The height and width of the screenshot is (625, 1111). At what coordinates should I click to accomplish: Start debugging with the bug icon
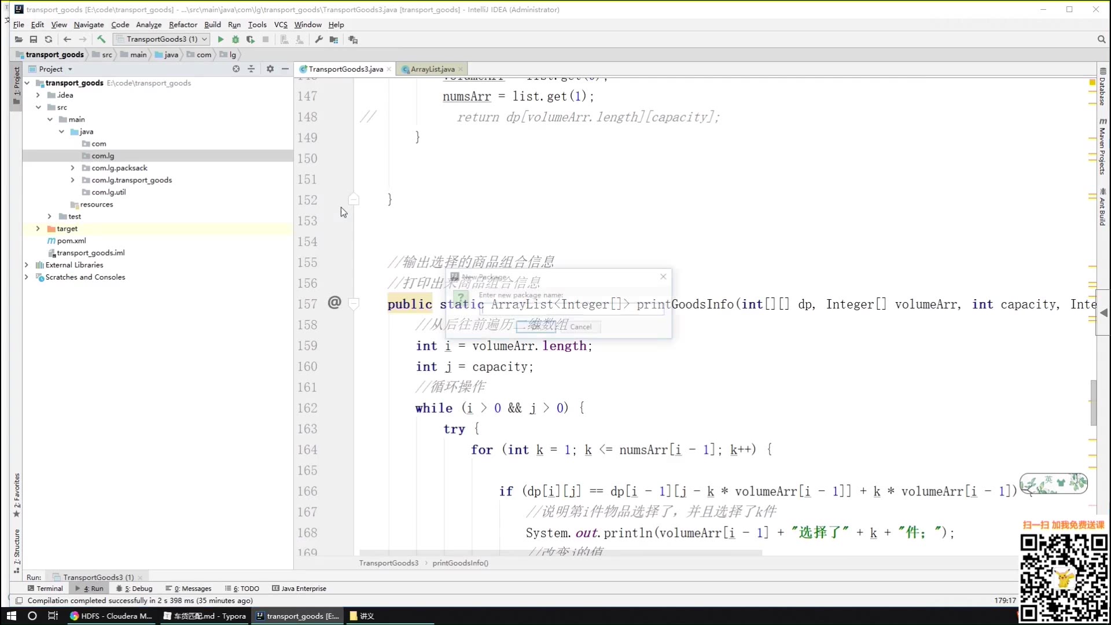(x=236, y=39)
